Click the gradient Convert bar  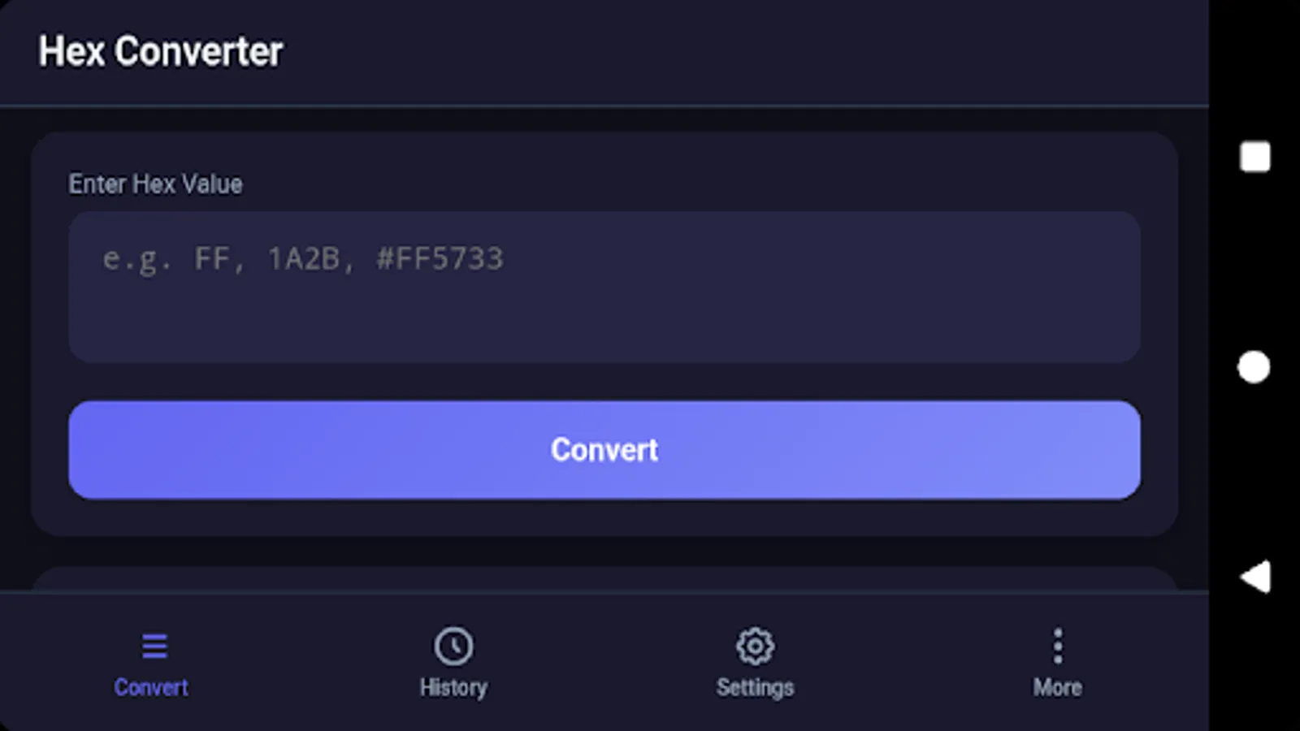click(x=604, y=450)
